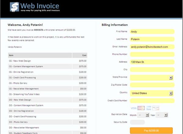
Task: Click into the Last Name field
Action: pos(152,39)
